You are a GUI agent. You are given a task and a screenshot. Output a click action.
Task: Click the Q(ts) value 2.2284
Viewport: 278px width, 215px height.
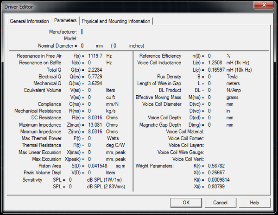coord(95,70)
